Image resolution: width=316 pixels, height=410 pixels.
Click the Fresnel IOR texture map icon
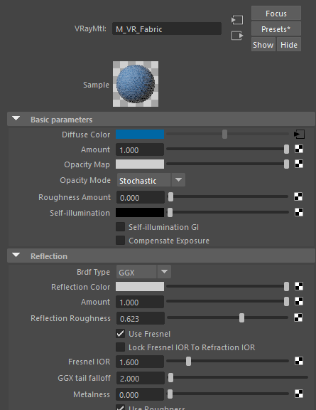click(x=299, y=361)
